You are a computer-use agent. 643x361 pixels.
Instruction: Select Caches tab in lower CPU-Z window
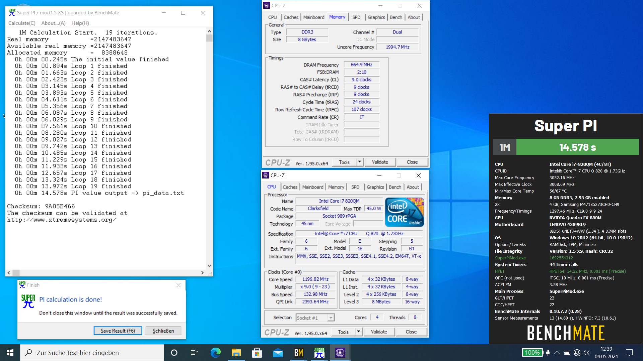[x=290, y=187]
